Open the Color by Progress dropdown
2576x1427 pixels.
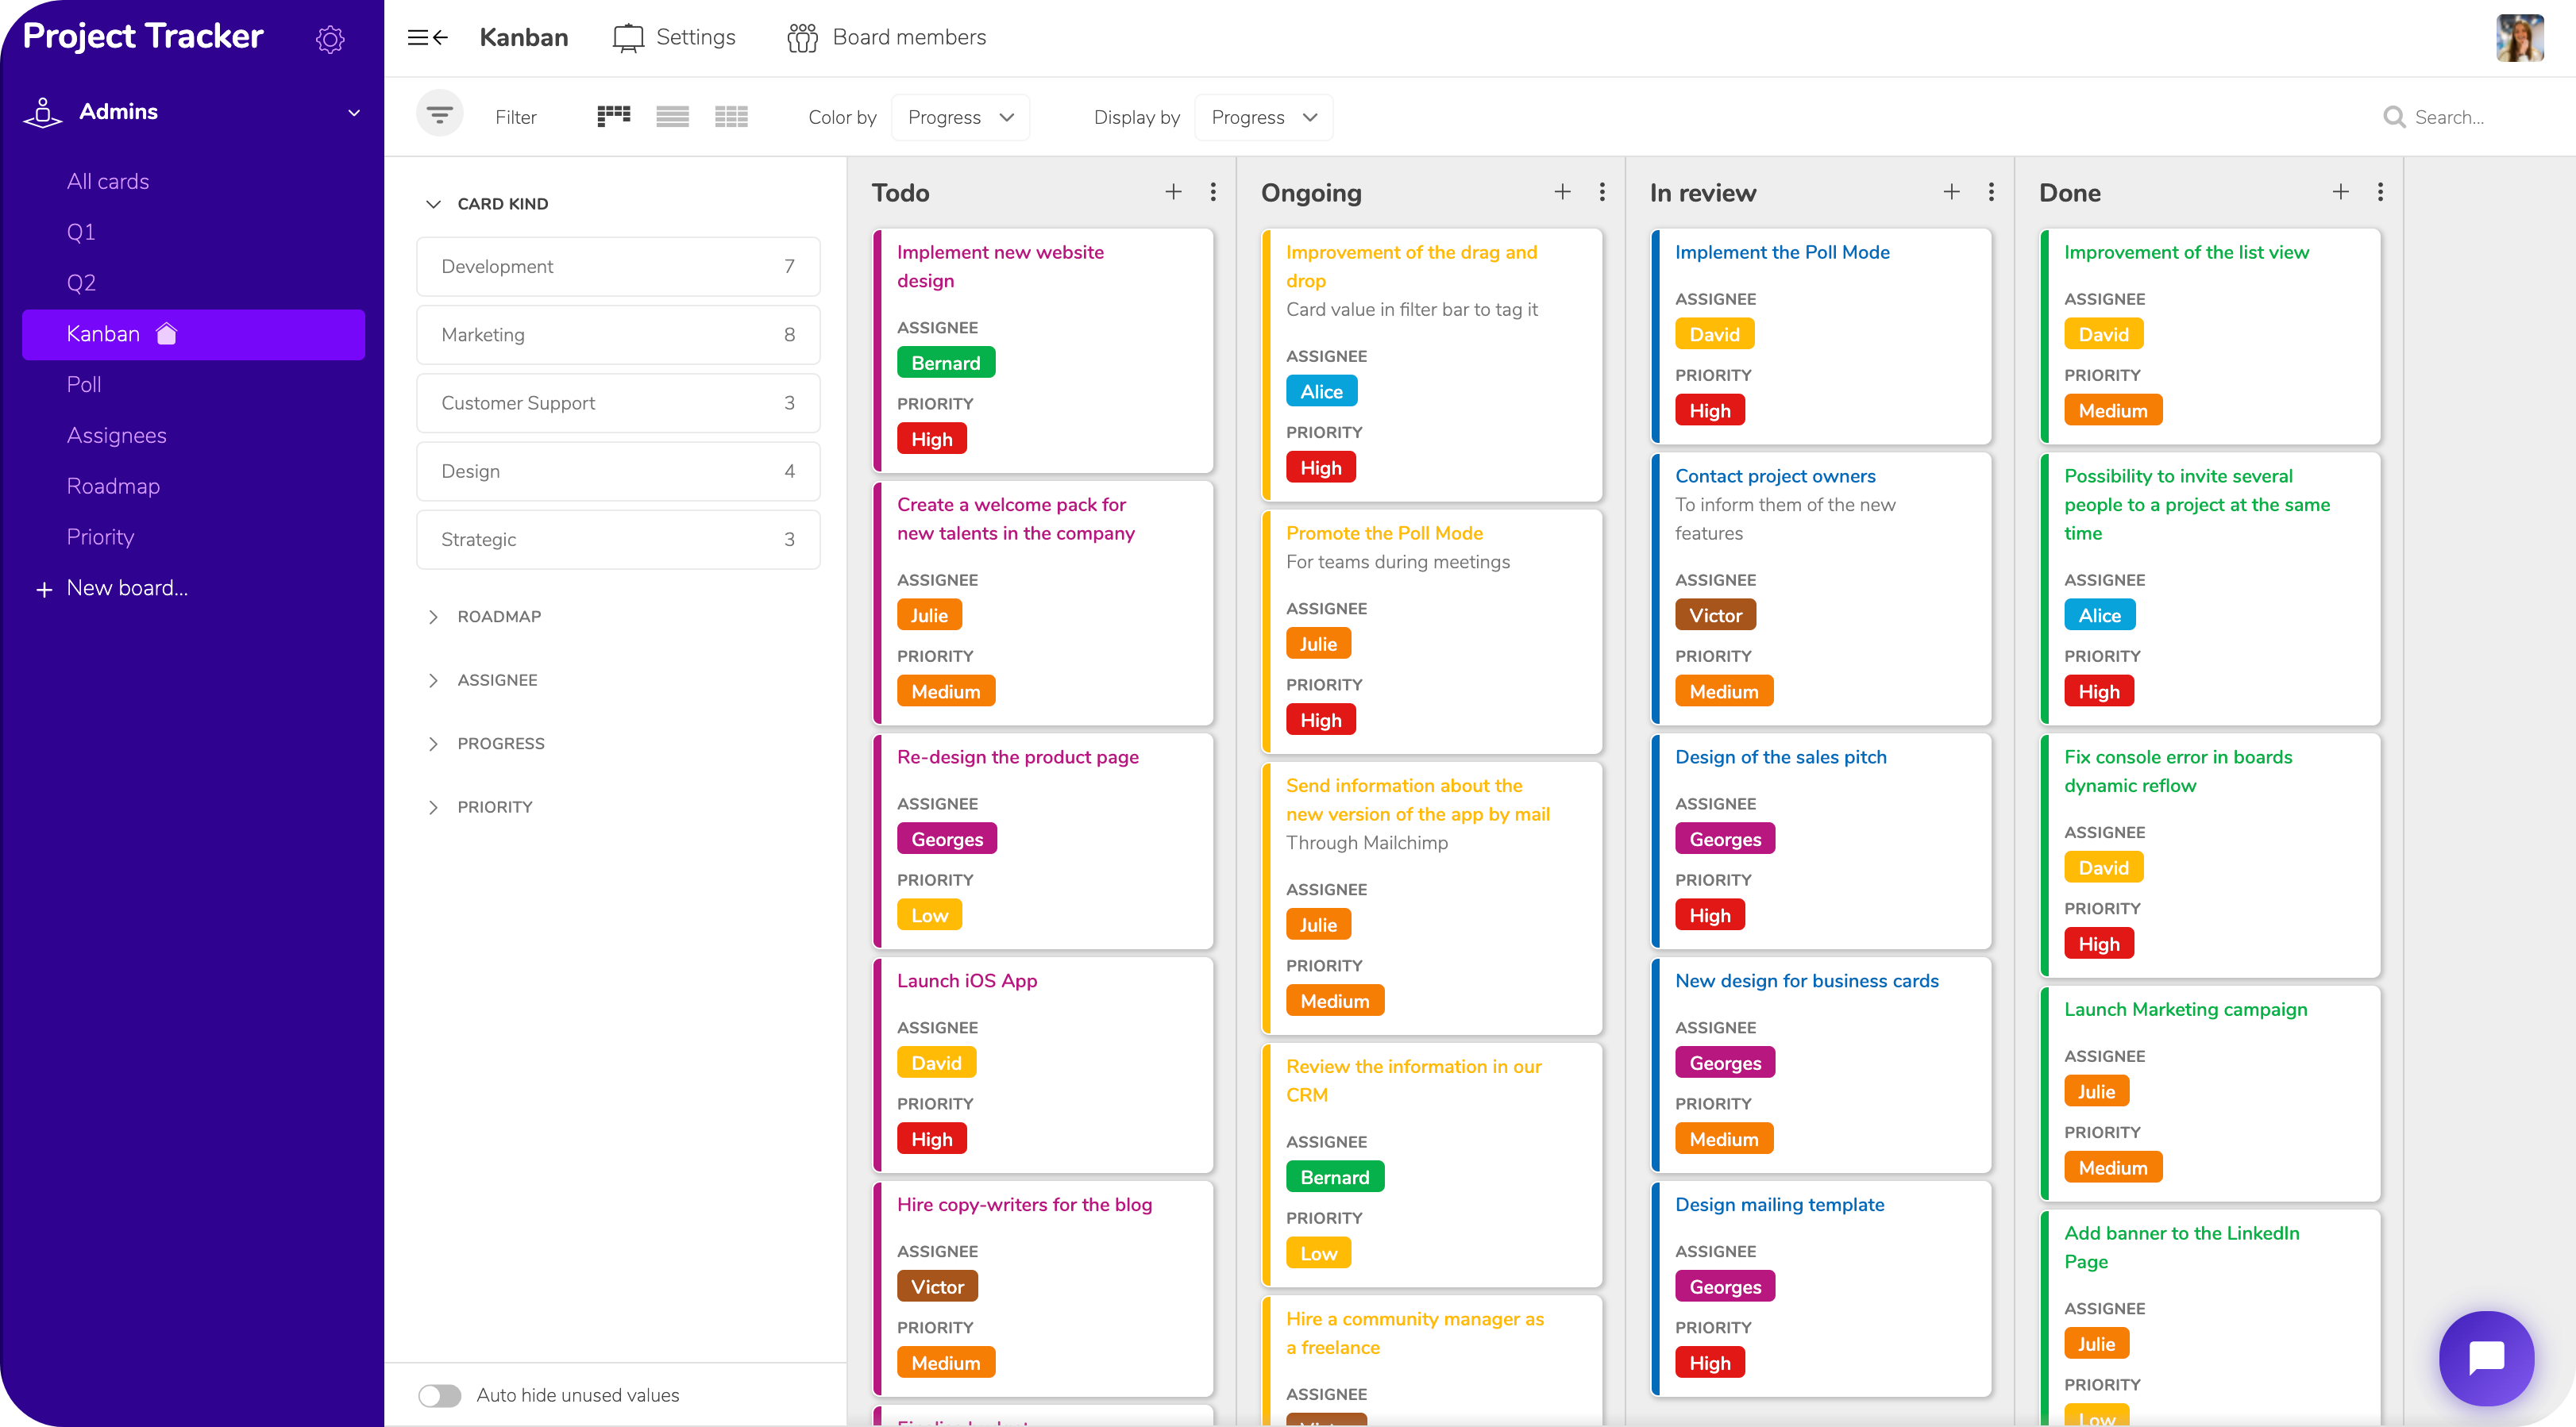960,117
